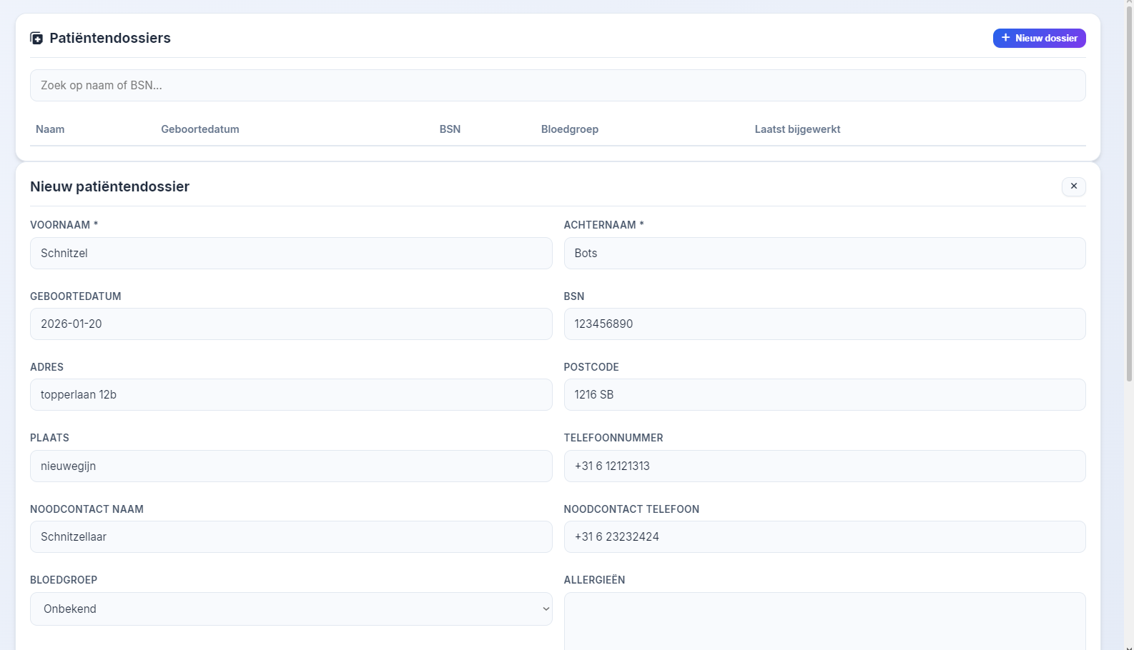Edit the Voornaam field containing Schnitzel
This screenshot has height=650, width=1134.
[x=291, y=254]
